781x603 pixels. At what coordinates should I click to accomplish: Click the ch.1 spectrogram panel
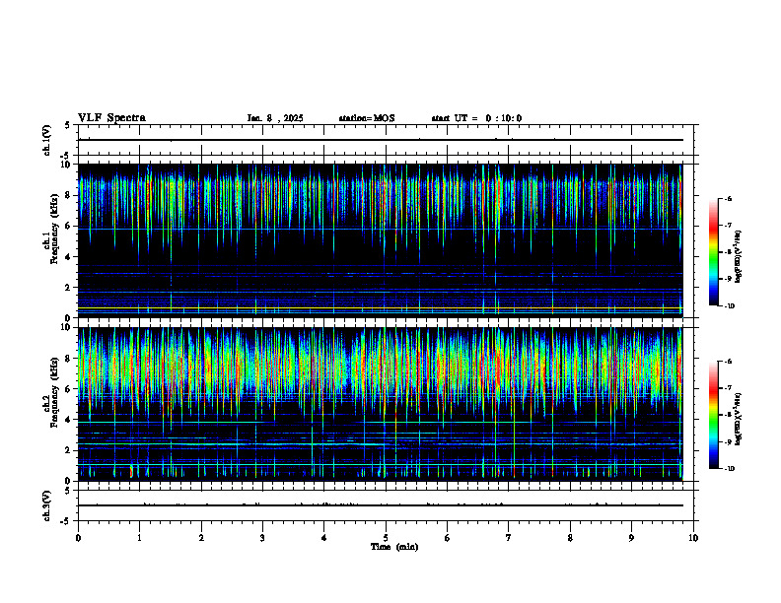pos(381,240)
